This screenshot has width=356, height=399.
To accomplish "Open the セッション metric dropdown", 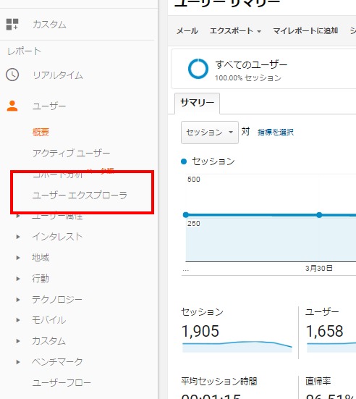I will pyautogui.click(x=210, y=133).
